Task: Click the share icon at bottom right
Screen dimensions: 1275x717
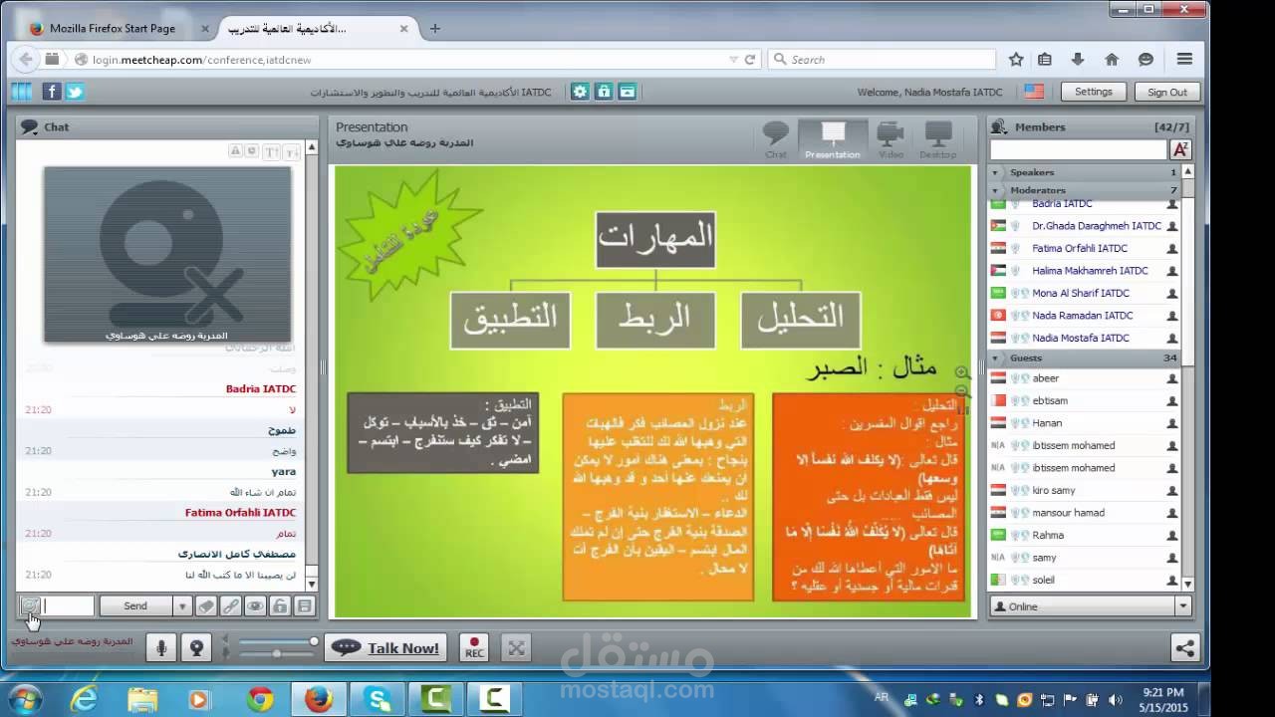Action: tap(1185, 647)
